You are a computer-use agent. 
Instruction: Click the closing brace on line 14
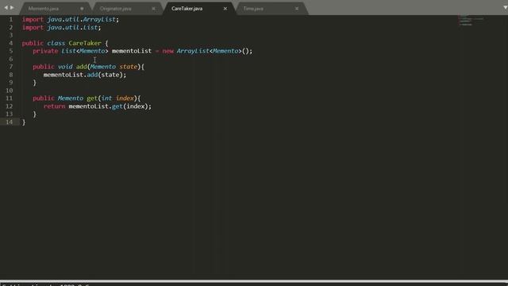pyautogui.click(x=24, y=122)
